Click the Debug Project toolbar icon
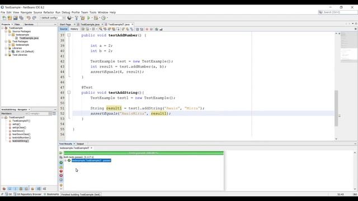 click(x=96, y=18)
